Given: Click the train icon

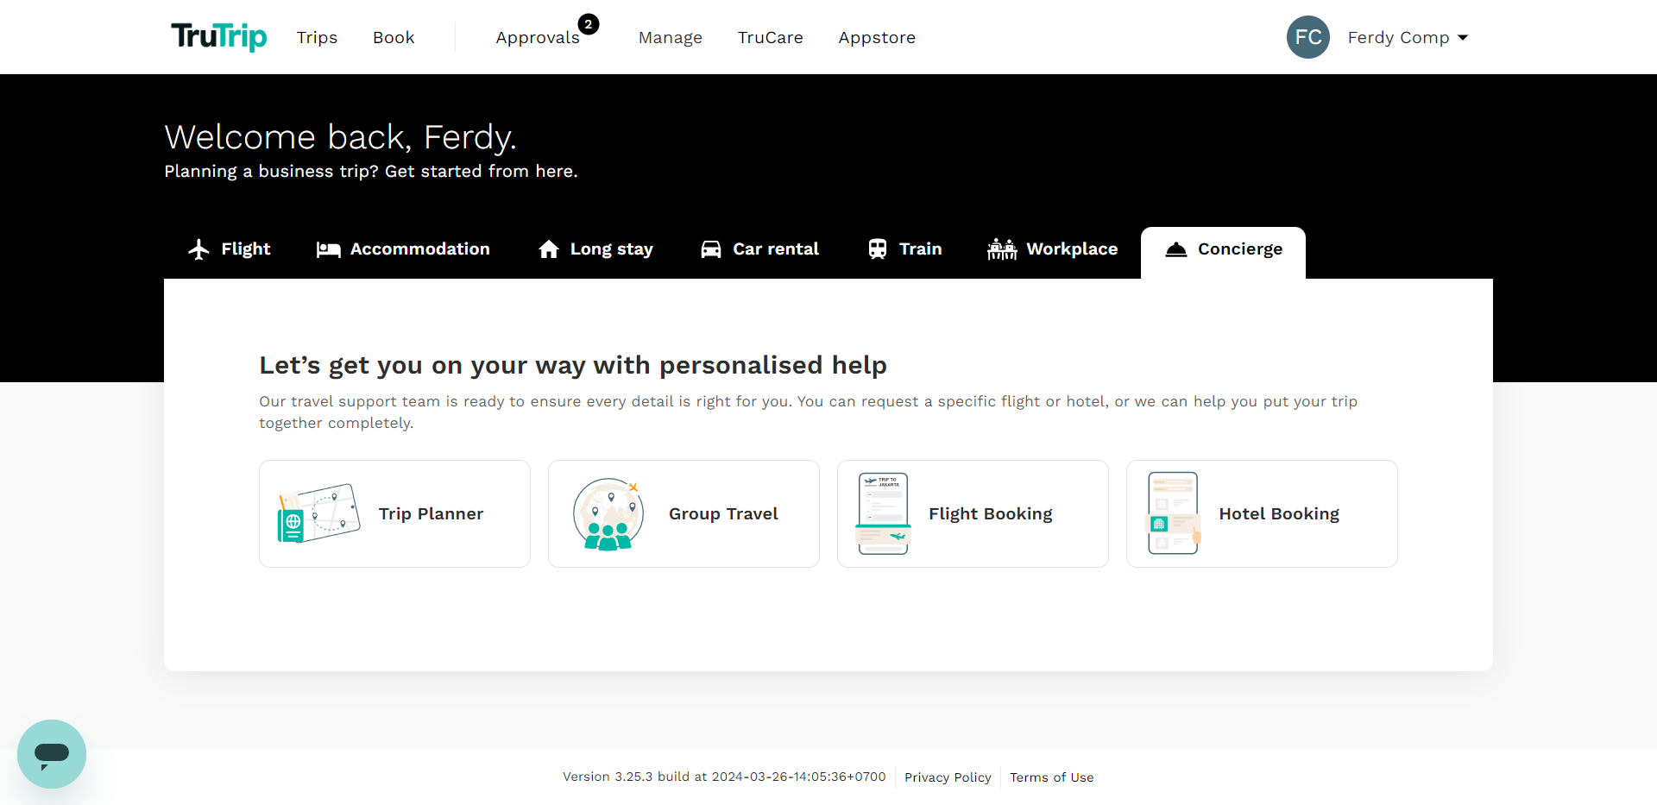Looking at the screenshot, I should coord(878,249).
